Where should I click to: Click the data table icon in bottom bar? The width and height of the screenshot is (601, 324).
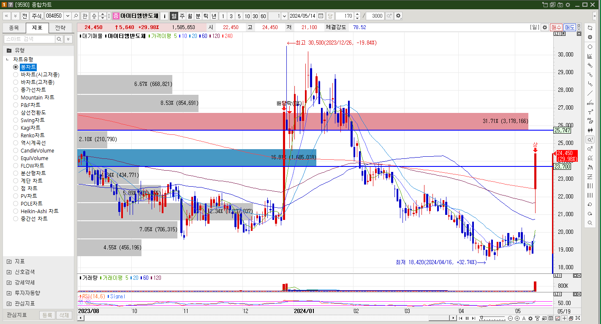pyautogui.click(x=551, y=318)
